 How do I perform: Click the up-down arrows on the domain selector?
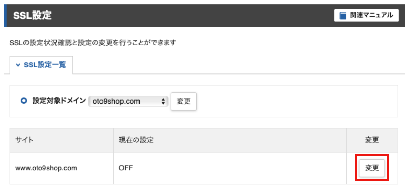pyautogui.click(x=163, y=101)
